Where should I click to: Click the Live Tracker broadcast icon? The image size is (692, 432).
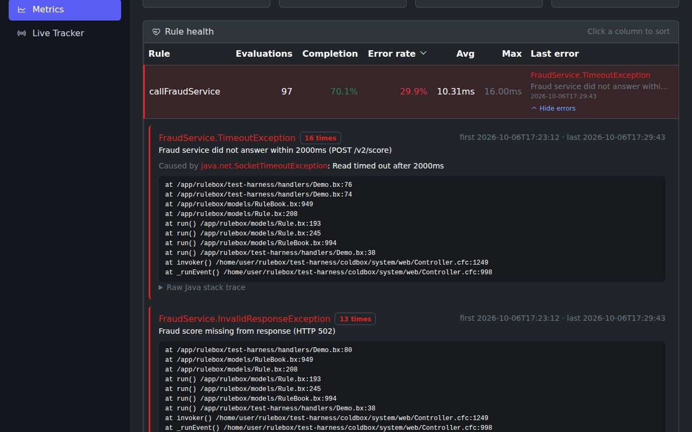tap(22, 33)
